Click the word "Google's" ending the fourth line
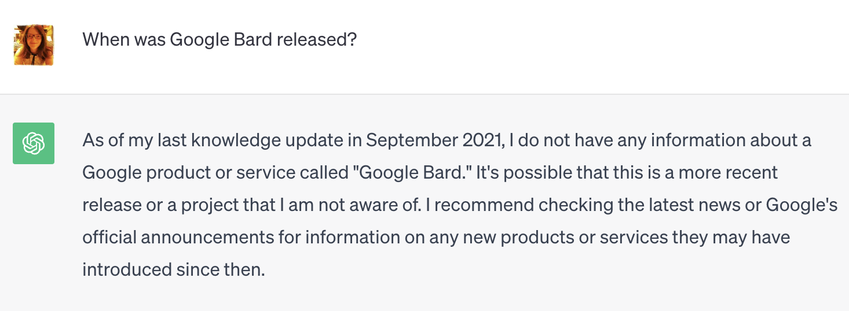Viewport: 849px width, 311px height. coord(802,205)
